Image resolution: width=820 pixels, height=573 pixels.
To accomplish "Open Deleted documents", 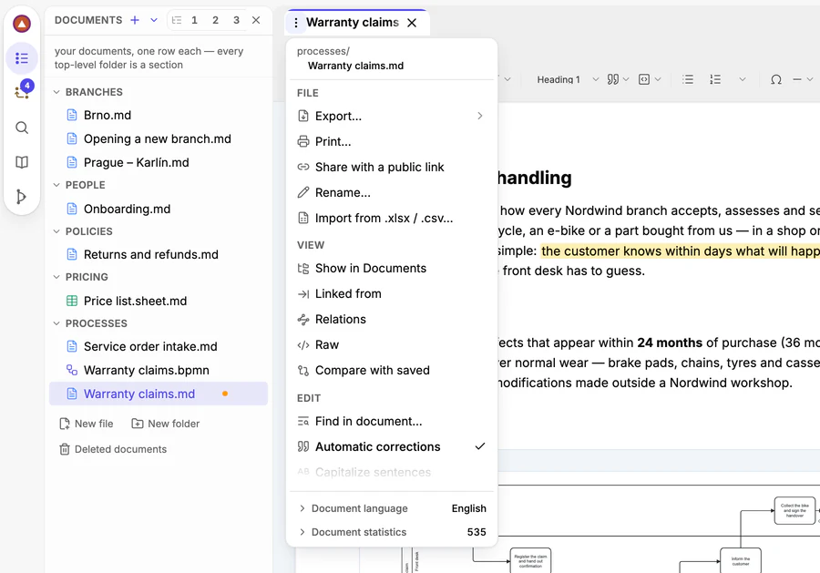I will click(113, 449).
